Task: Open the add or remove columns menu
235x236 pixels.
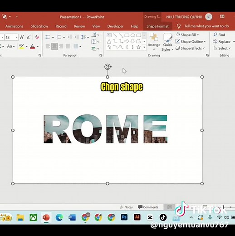Action: pos(77,46)
